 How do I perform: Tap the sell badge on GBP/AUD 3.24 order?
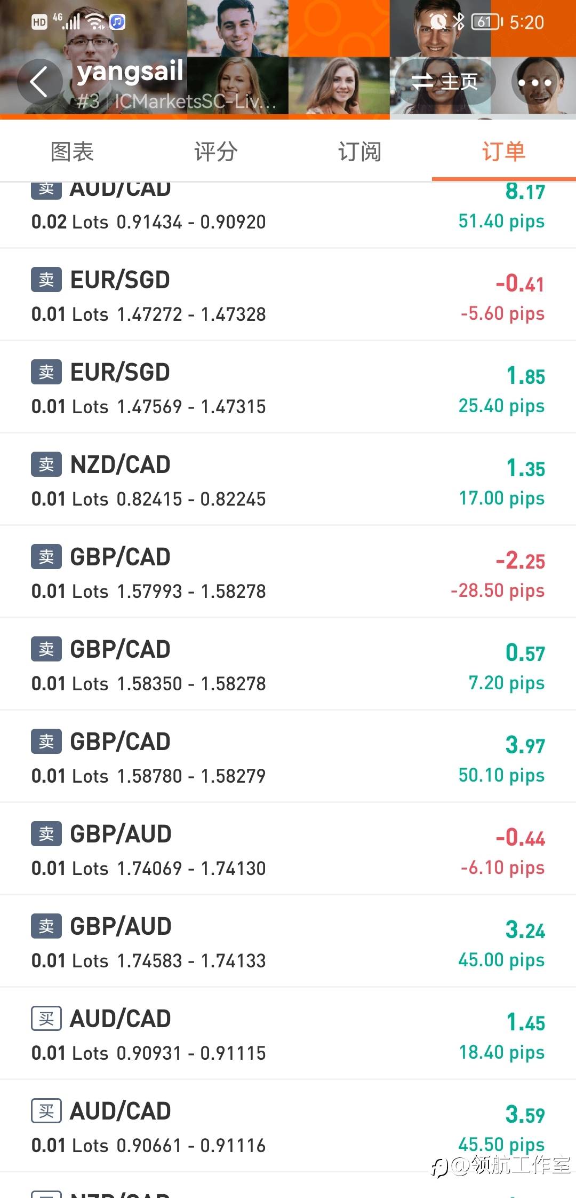coord(46,926)
